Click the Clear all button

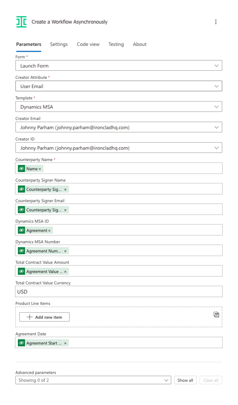(x=211, y=380)
